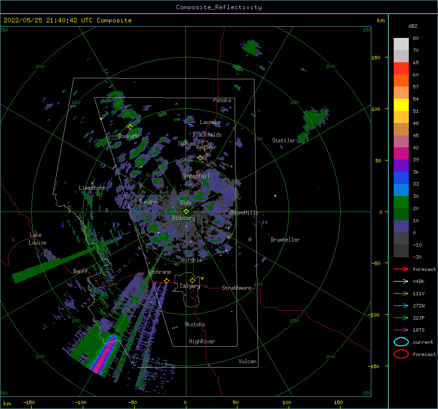The width and height of the screenshot is (438, 409).
Task: Click the Innisfail city label
Action: (x=197, y=176)
